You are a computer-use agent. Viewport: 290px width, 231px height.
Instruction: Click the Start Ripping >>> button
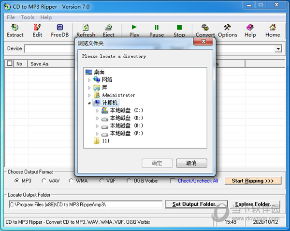pos(253,181)
